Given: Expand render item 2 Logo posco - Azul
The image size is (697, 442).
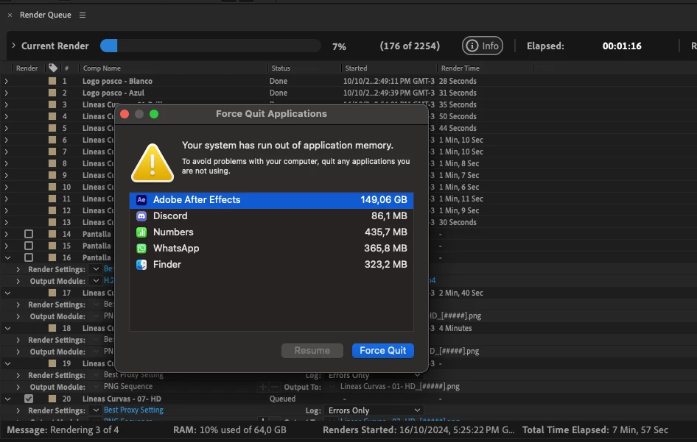Looking at the screenshot, I should coord(6,93).
